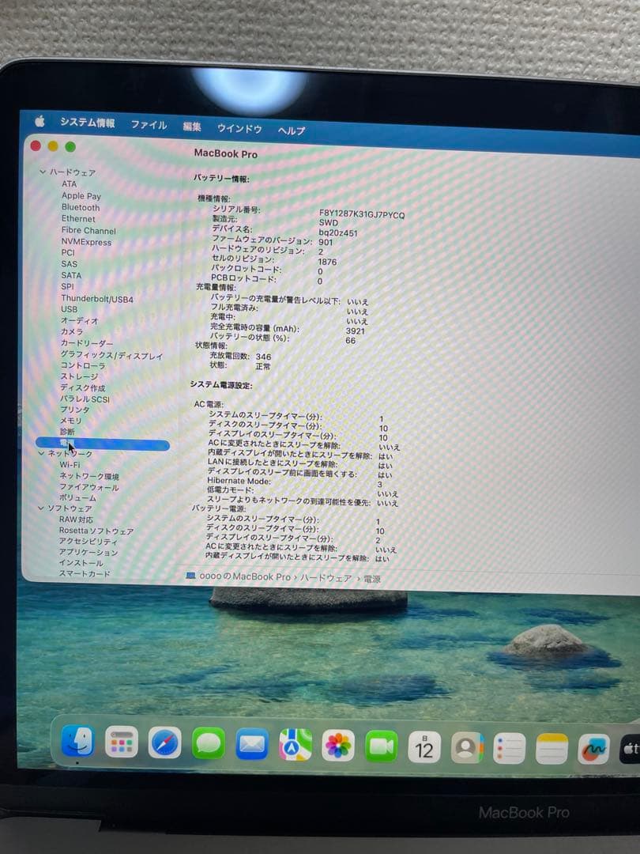The height and width of the screenshot is (854, 640).
Task: Collapse the ハードウェア section
Action: coord(43,172)
